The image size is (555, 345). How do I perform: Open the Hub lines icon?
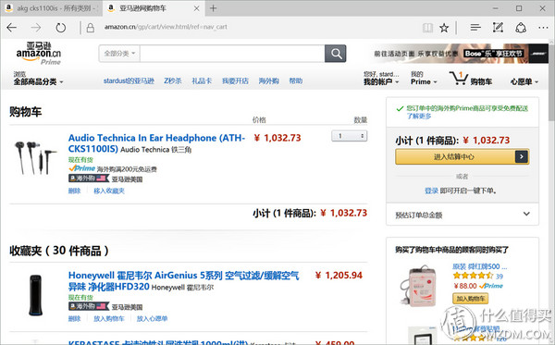point(475,28)
